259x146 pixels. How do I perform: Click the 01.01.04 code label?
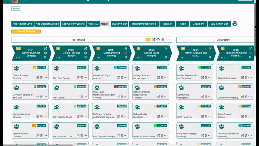(41, 126)
